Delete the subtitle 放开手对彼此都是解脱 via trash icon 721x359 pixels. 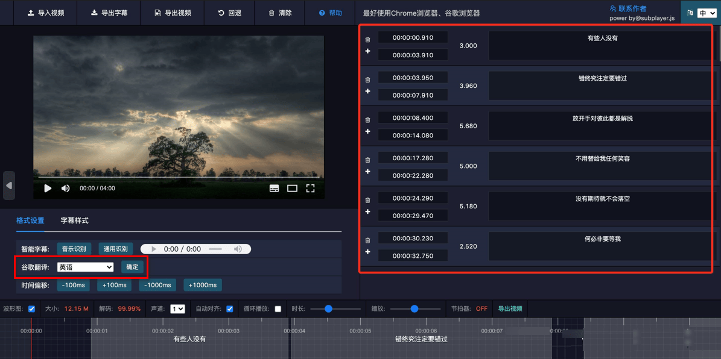(367, 120)
